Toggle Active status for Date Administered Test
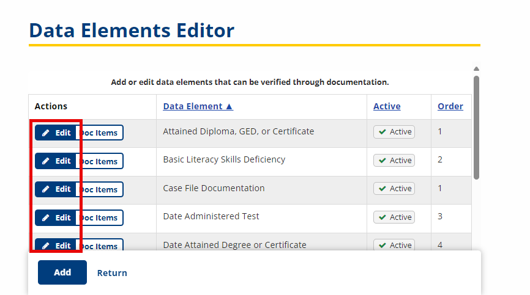Viewport: 530px width, 295px height. [394, 217]
